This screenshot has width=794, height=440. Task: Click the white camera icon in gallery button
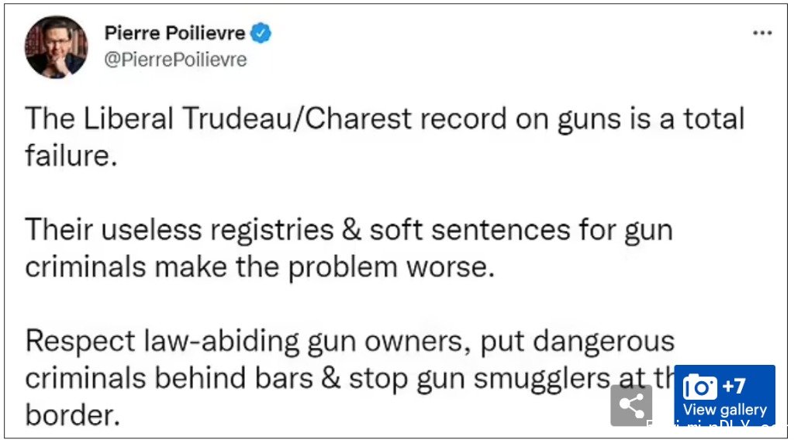[700, 387]
